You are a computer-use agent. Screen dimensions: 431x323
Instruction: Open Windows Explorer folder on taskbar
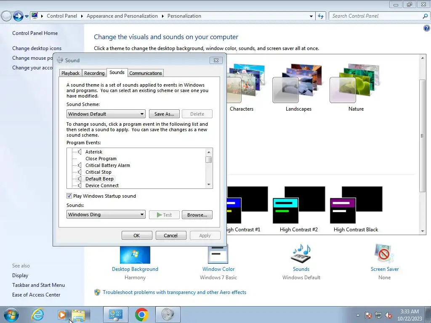[x=79, y=315]
